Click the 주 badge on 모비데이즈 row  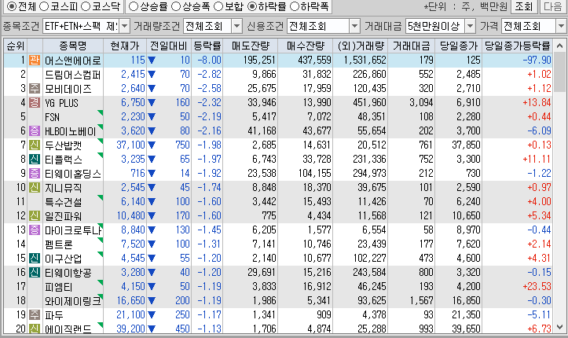pyautogui.click(x=35, y=88)
